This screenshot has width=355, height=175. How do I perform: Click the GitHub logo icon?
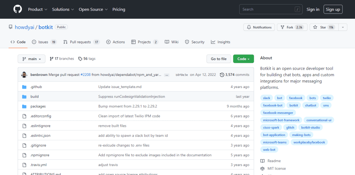[x=17, y=9]
